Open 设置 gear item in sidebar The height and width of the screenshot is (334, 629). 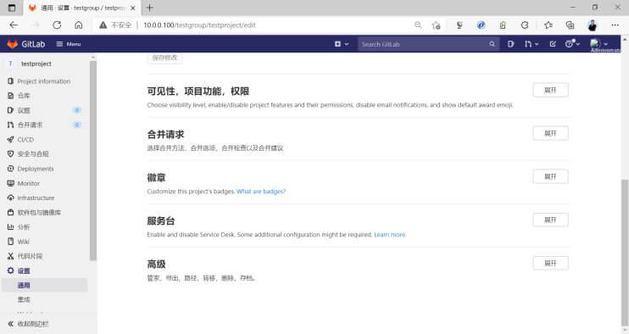pos(24,270)
